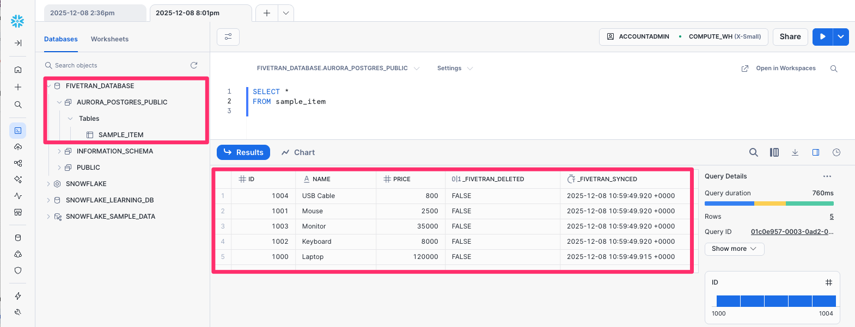Click the Snowflake logo icon
The image size is (855, 327).
click(17, 21)
